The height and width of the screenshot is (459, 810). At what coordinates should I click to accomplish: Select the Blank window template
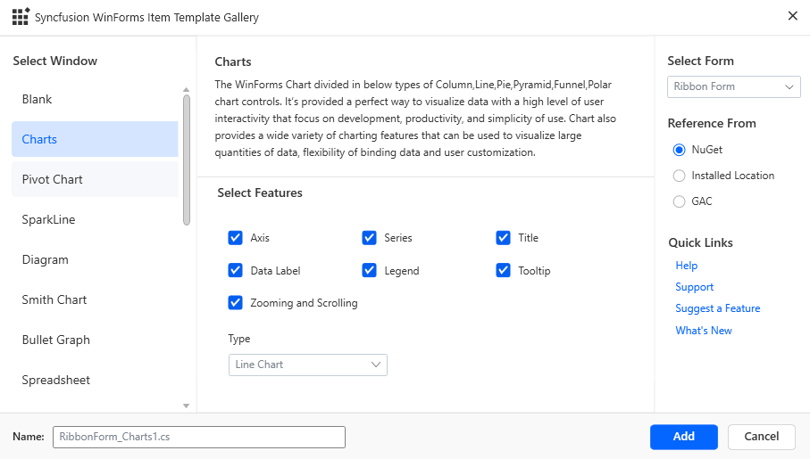pos(95,99)
